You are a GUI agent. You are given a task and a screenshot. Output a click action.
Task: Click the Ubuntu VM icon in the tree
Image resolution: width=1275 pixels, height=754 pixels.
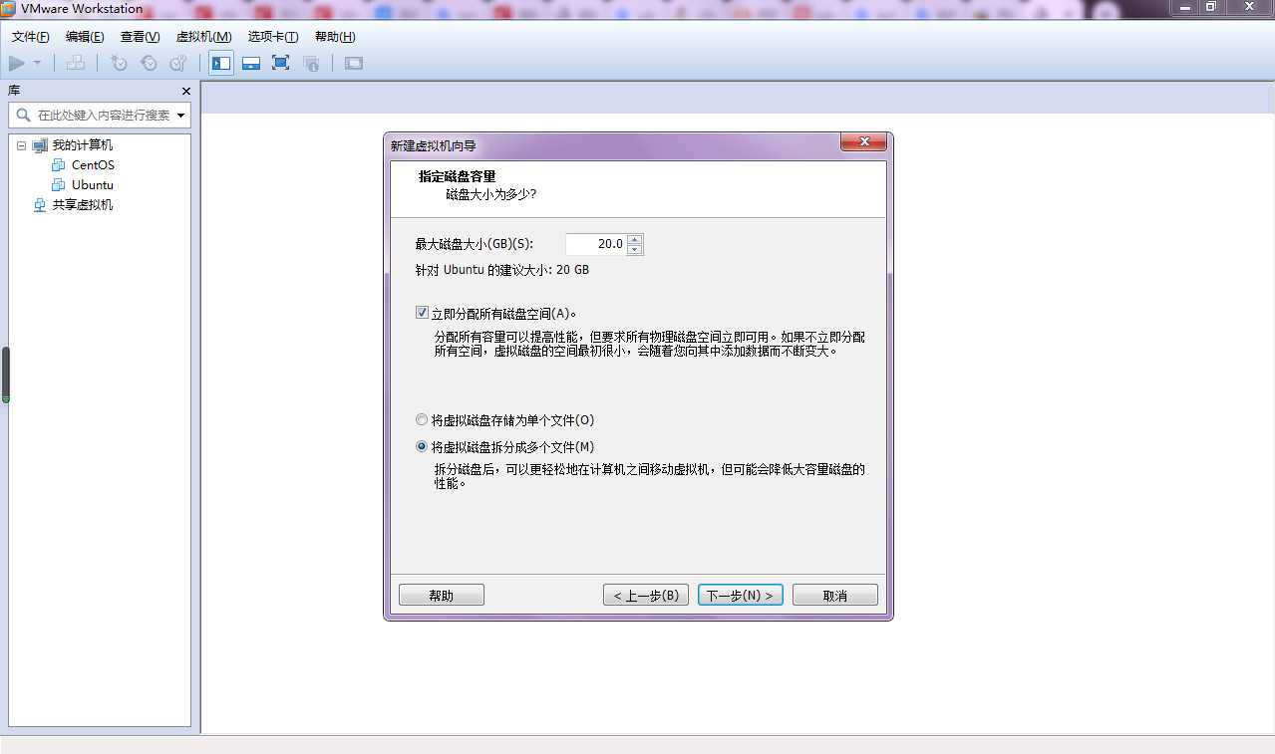pyautogui.click(x=59, y=185)
